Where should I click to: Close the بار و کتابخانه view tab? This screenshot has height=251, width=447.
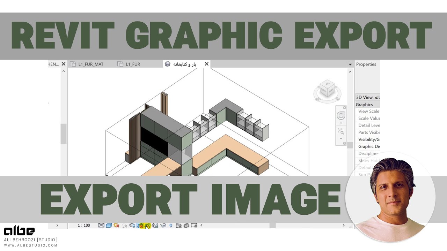(206, 64)
